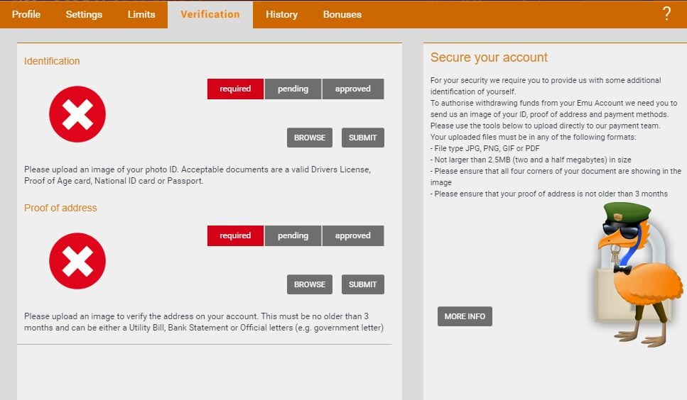
Task: Submit the Identification document
Action: [x=362, y=138]
